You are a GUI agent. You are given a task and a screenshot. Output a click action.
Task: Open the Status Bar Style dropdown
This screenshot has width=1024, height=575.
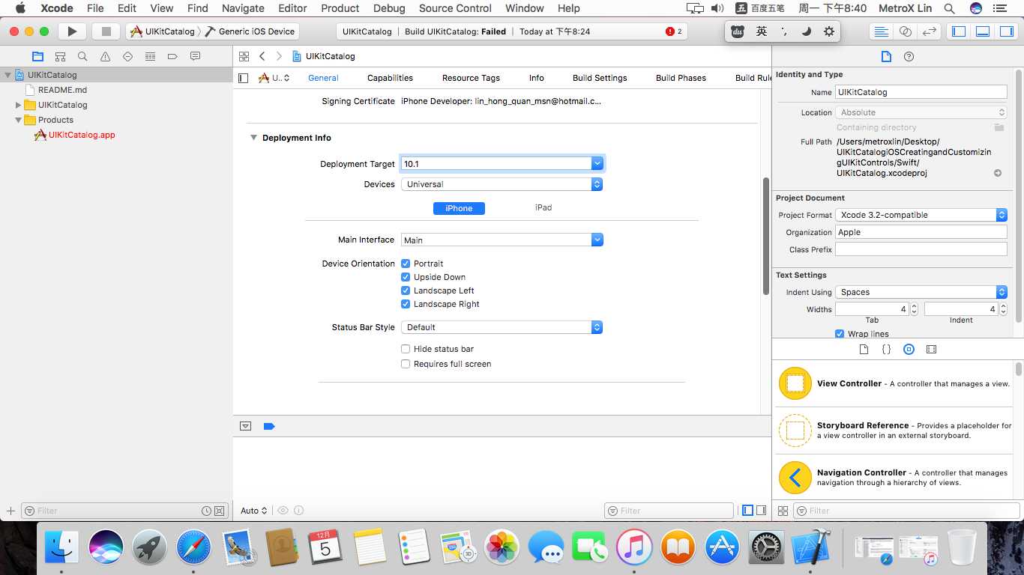click(x=502, y=327)
